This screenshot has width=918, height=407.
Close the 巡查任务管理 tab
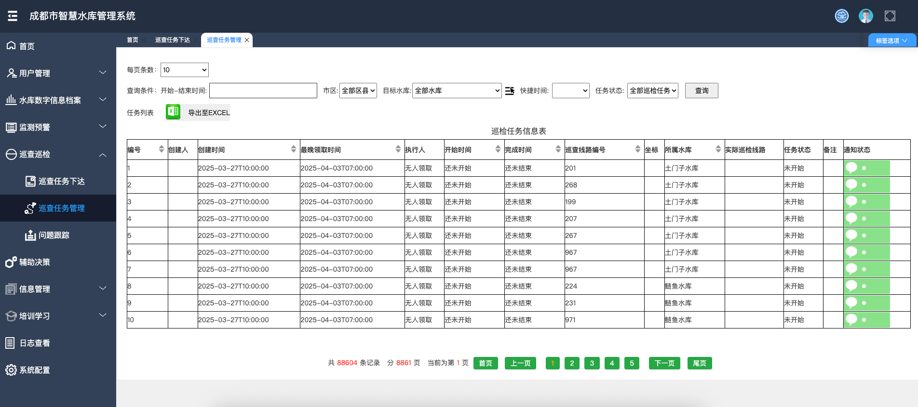(247, 40)
